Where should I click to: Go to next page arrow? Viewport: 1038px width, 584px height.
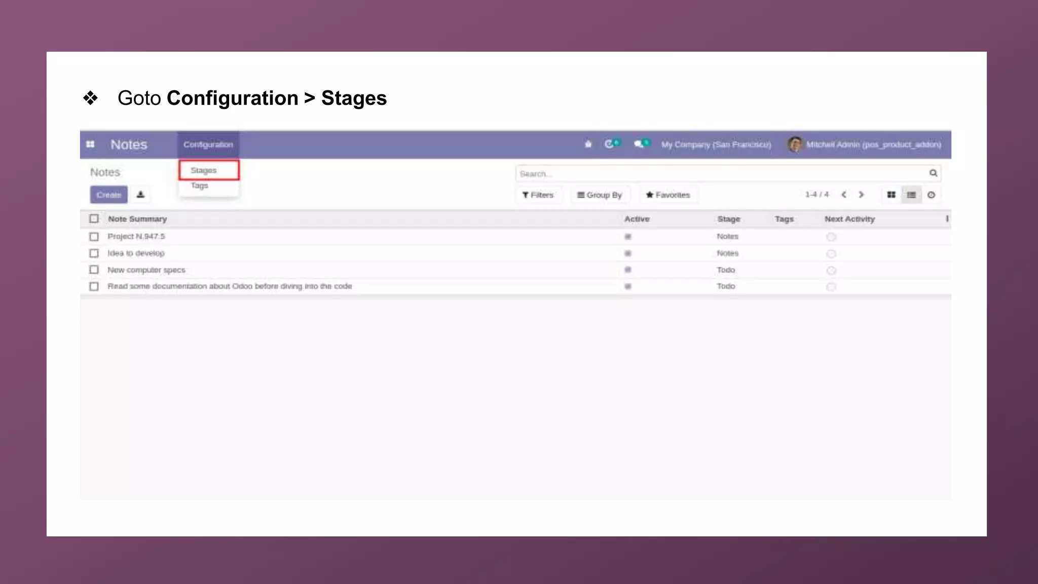point(861,195)
